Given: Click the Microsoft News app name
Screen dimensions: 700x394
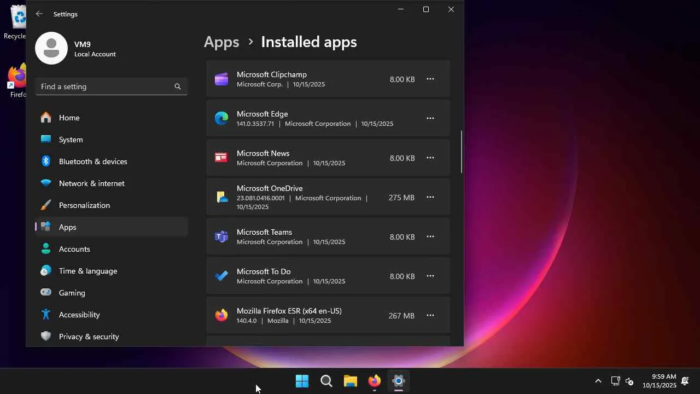Looking at the screenshot, I should pos(263,153).
